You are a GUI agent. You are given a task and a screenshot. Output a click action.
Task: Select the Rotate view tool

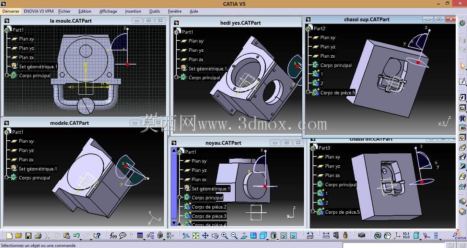[x=215, y=236]
